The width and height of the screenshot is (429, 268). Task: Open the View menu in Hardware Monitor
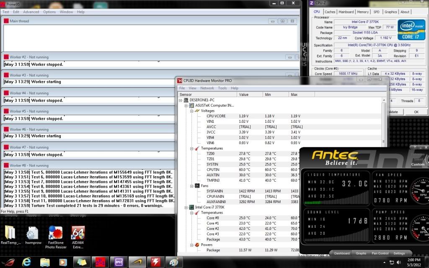tap(192, 88)
